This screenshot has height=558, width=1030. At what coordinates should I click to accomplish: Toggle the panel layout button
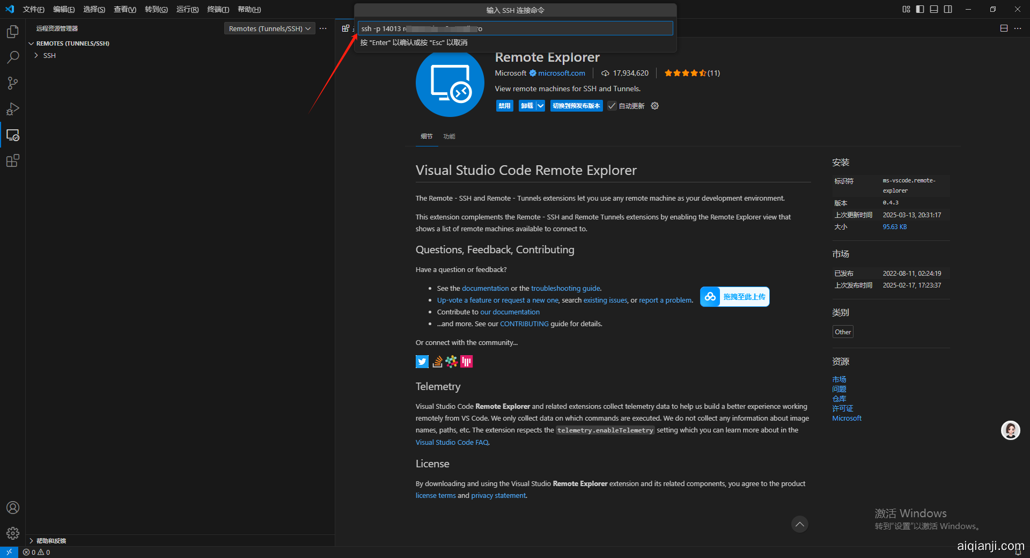click(x=934, y=9)
